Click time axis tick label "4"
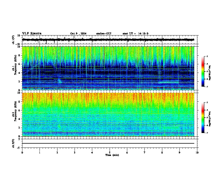This screenshot has height=171, width=222. 92,153
